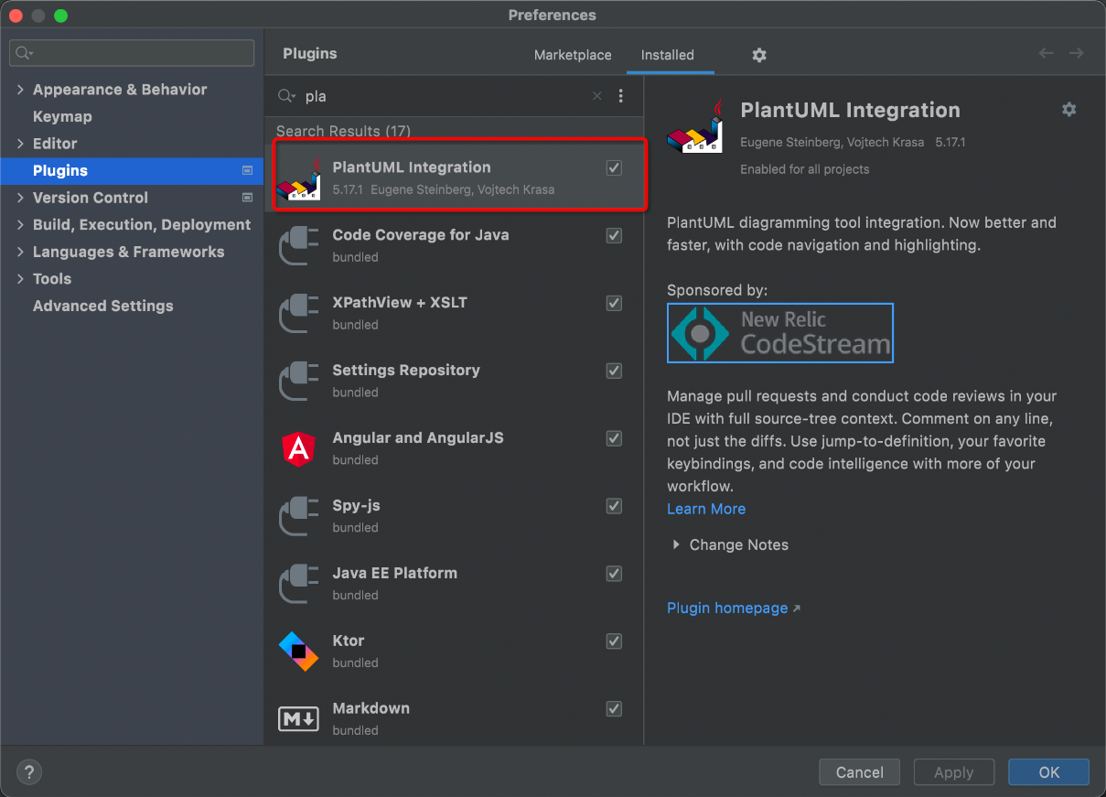Uncheck Angular and AngularJS plugin
1106x797 pixels.
pyautogui.click(x=614, y=438)
